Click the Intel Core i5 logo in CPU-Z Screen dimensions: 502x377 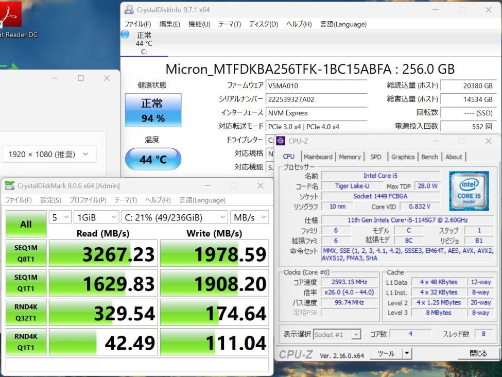tap(468, 188)
